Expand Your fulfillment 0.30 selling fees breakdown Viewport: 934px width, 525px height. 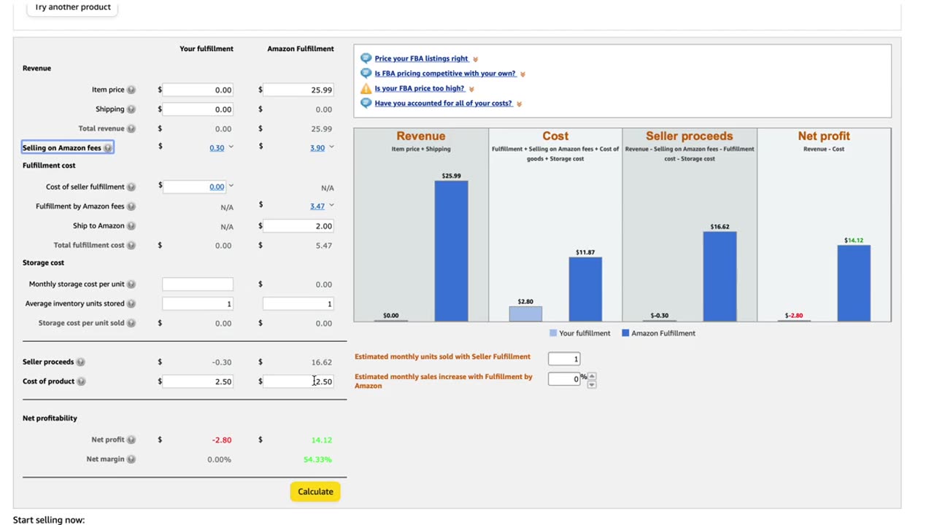click(x=231, y=147)
